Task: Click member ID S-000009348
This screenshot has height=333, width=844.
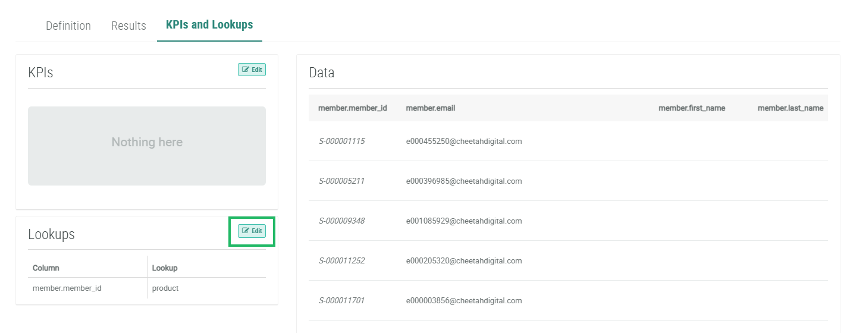Action: point(341,221)
